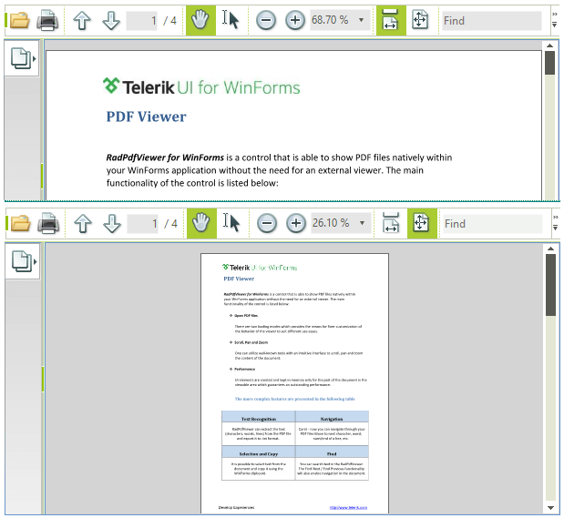Open toolbar overflow arrow in bottom viewer

pyautogui.click(x=556, y=223)
